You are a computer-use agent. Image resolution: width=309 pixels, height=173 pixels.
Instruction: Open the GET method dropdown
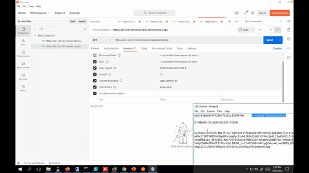click(101, 40)
